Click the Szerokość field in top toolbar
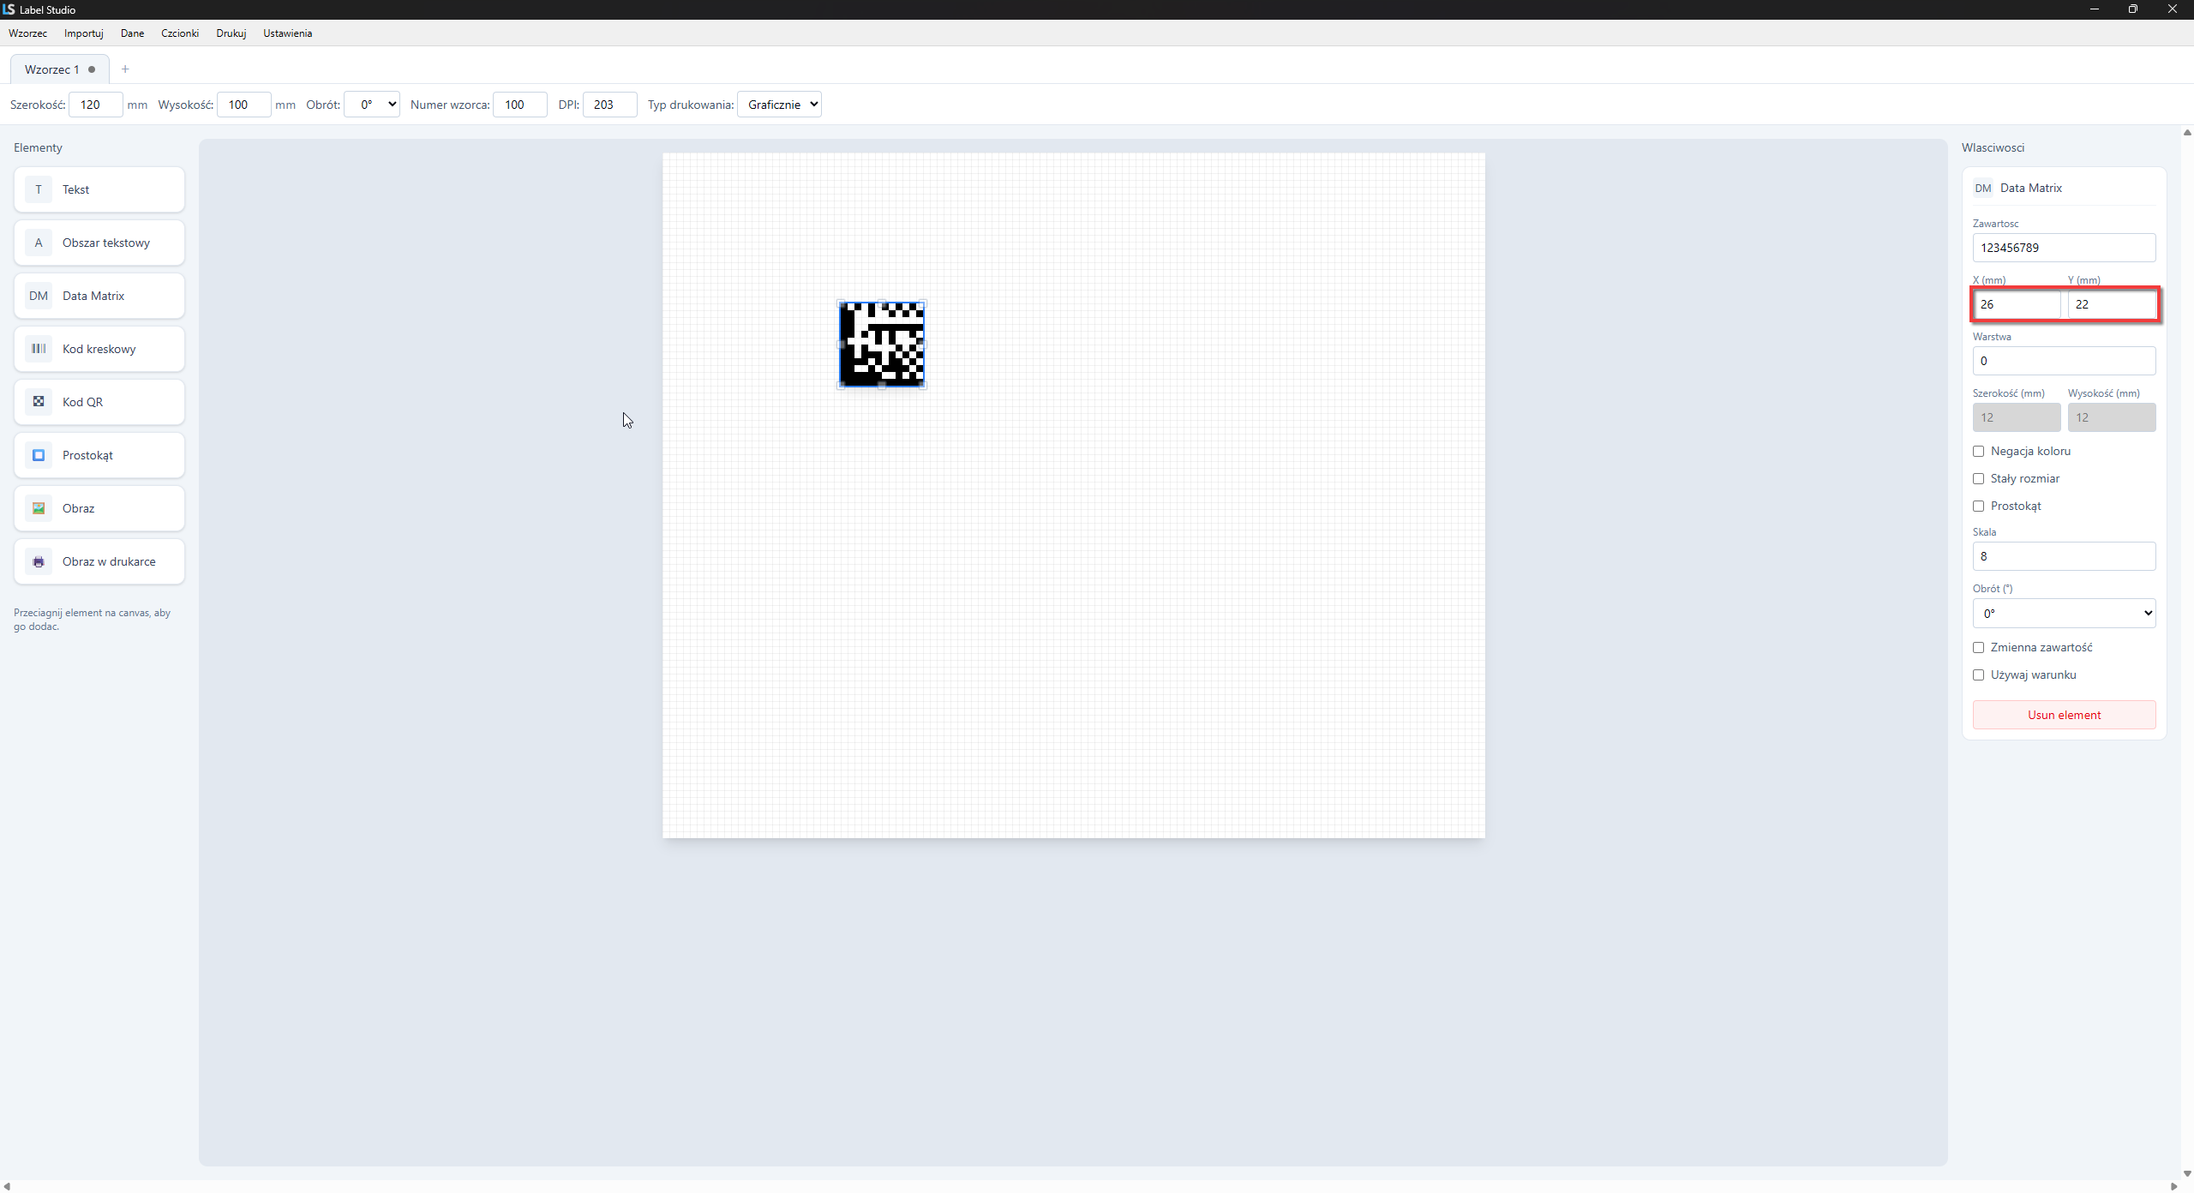The width and height of the screenshot is (2194, 1193). 96,105
